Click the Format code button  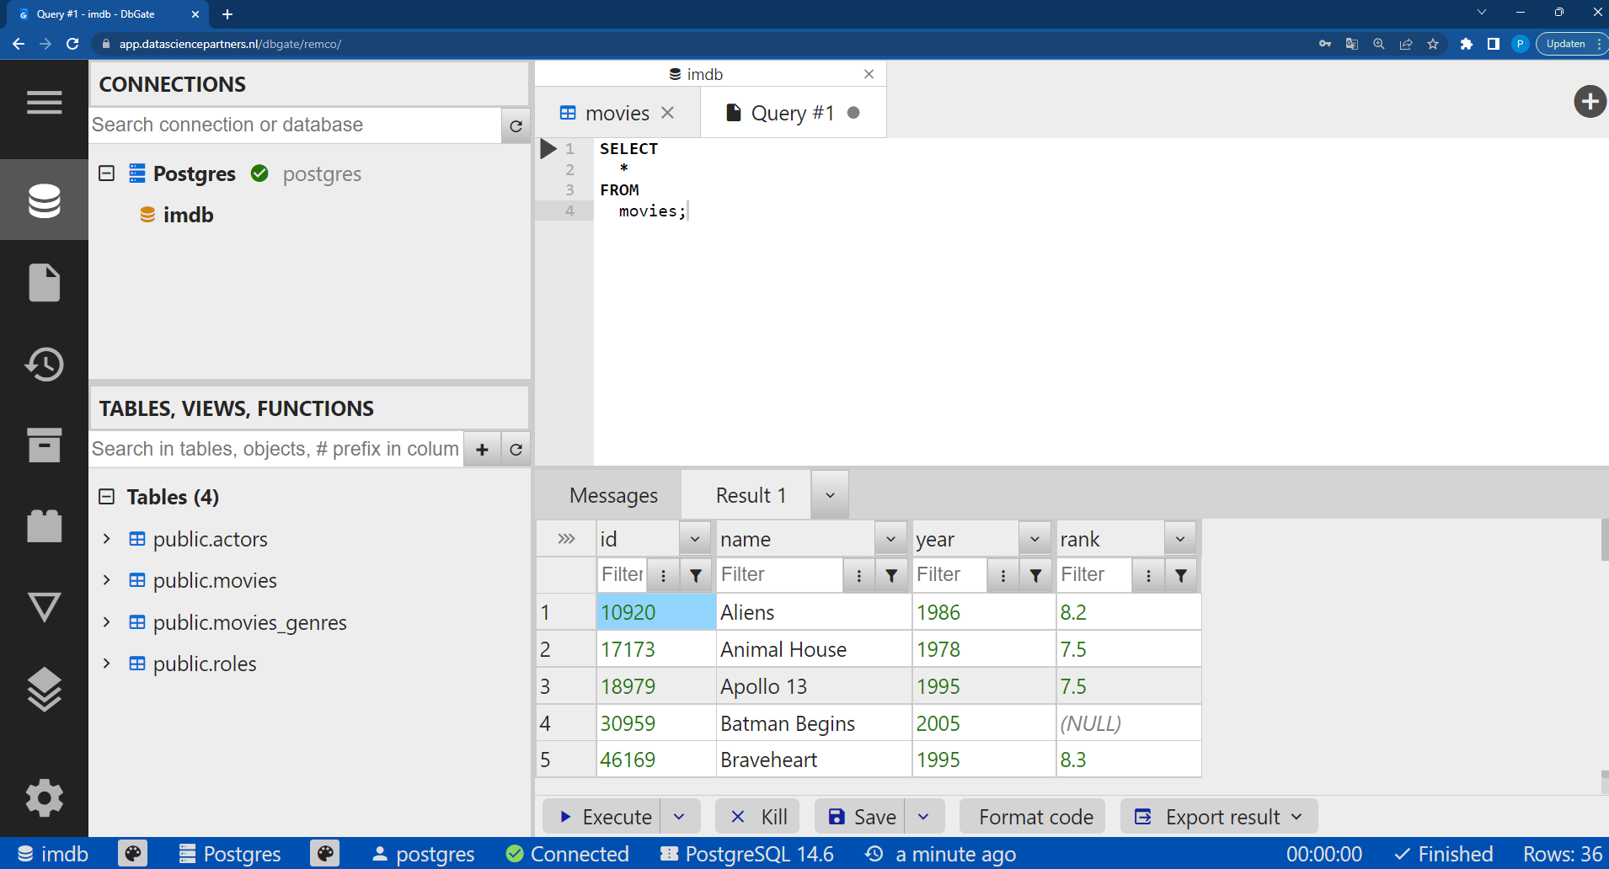[1035, 817]
